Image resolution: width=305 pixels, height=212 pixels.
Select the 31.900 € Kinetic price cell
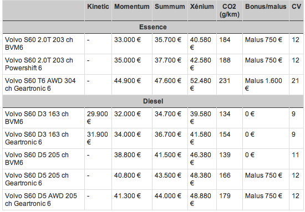(x=98, y=138)
